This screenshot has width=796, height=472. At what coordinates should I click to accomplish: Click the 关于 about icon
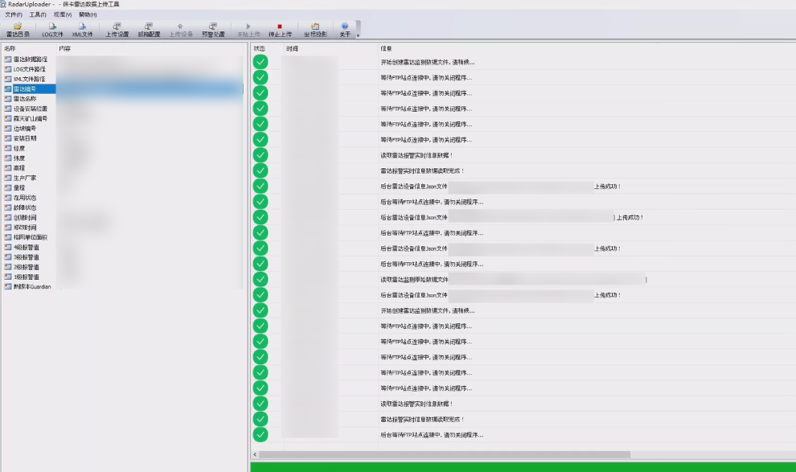345,31
